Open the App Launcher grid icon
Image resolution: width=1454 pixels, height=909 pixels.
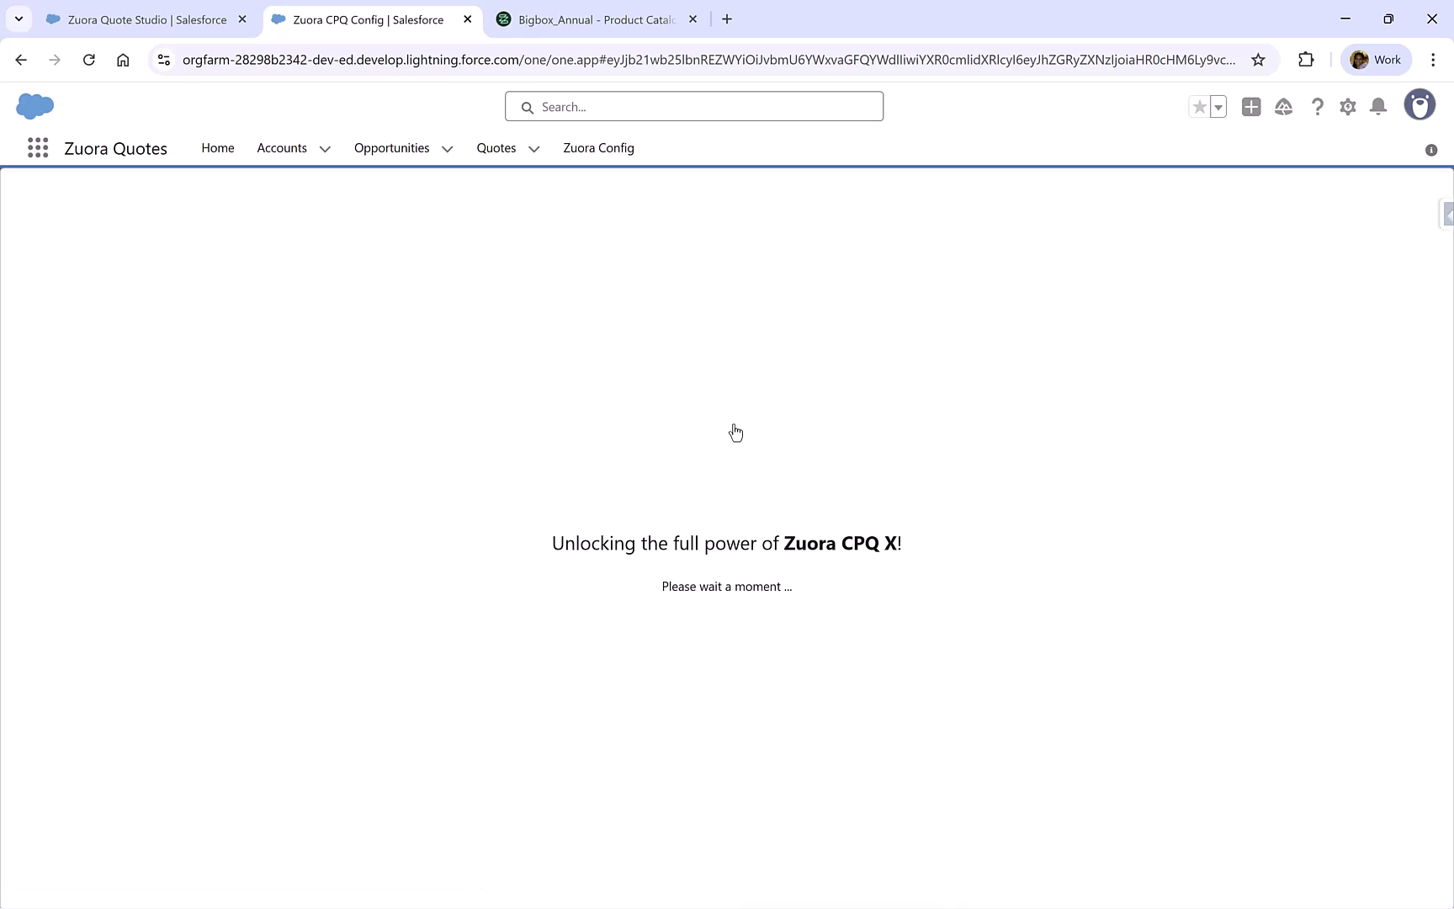37,147
